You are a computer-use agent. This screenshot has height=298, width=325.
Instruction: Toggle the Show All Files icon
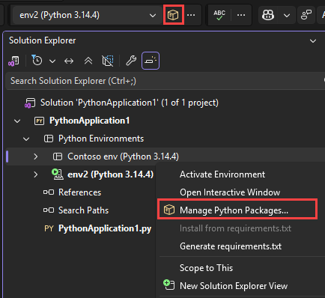(108, 61)
